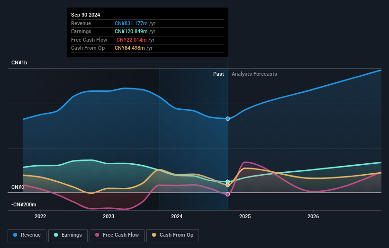Viewport: 389px width, 248px height.
Task: Click the 2023 x-axis label
Action: [109, 217]
